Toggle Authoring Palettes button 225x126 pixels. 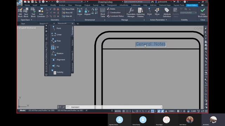pyautogui.click(x=140, y=13)
